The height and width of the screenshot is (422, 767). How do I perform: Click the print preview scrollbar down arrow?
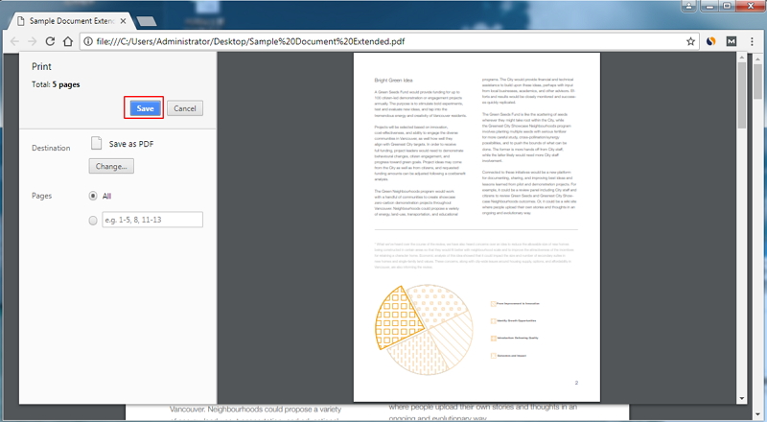pos(741,398)
